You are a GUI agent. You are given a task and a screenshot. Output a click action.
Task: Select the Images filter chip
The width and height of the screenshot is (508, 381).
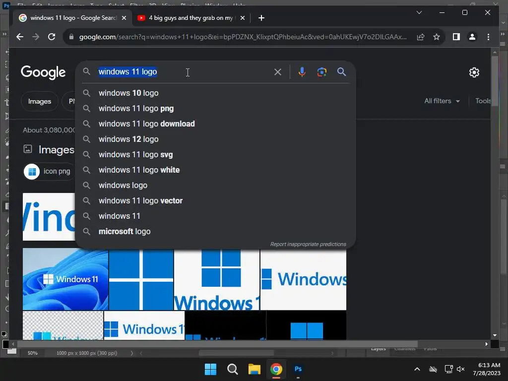[40, 101]
